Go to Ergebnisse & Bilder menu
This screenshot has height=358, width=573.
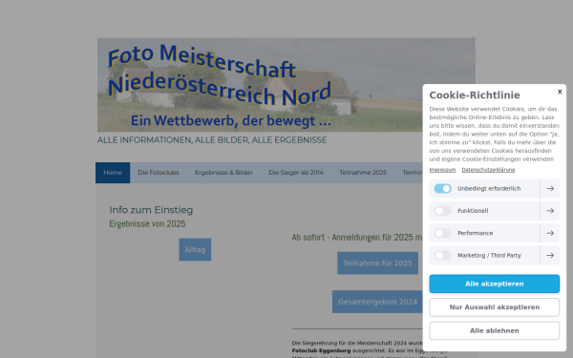(x=223, y=173)
